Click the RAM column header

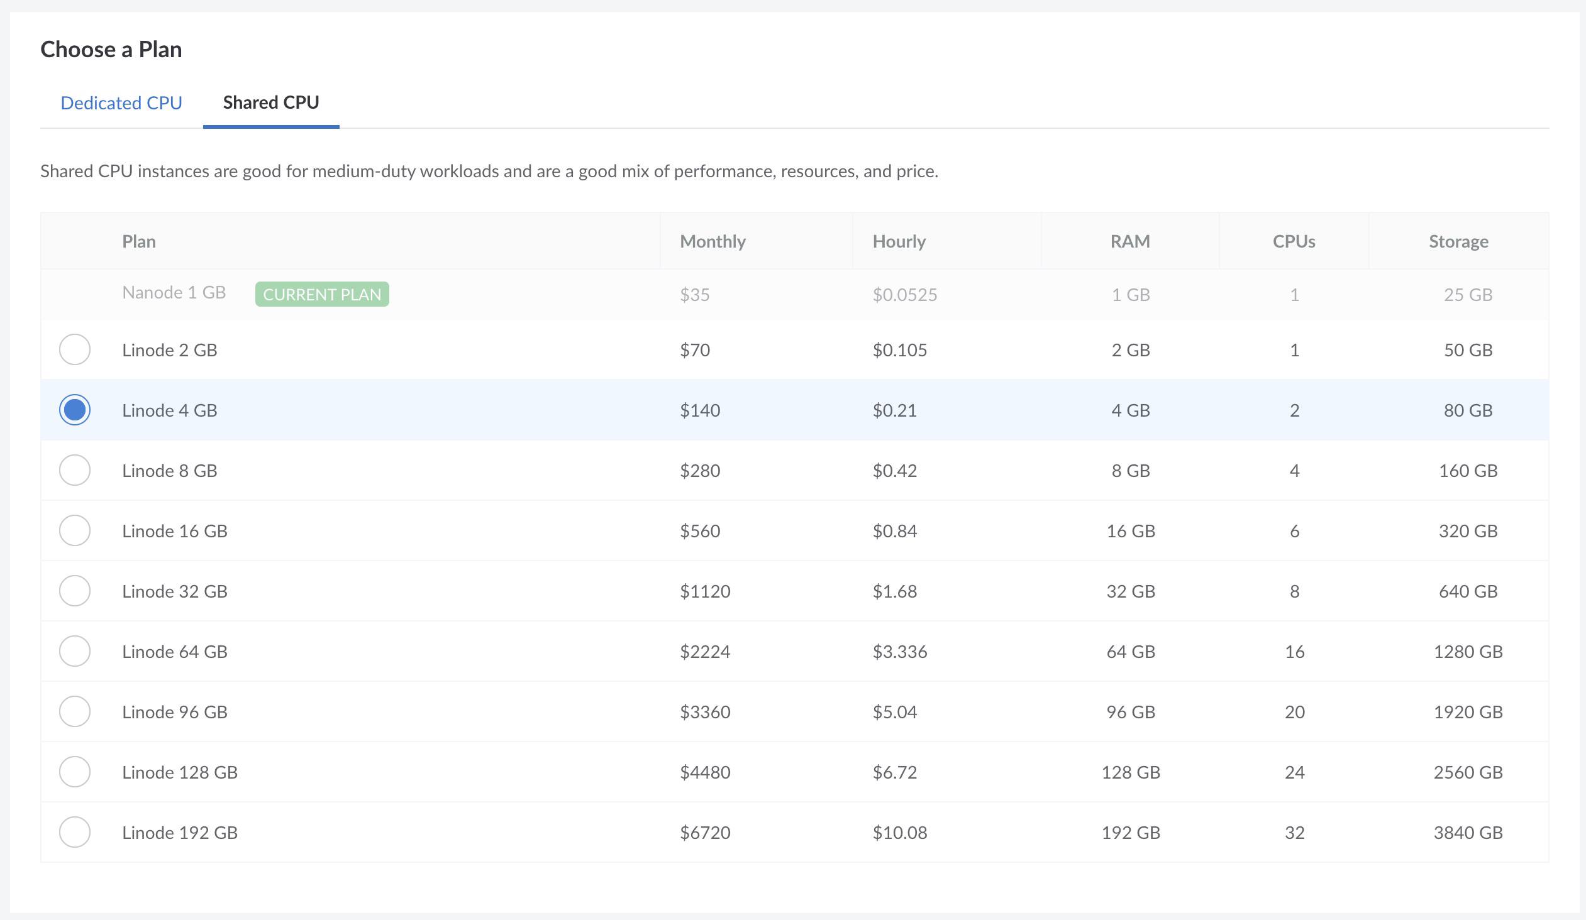[1129, 241]
